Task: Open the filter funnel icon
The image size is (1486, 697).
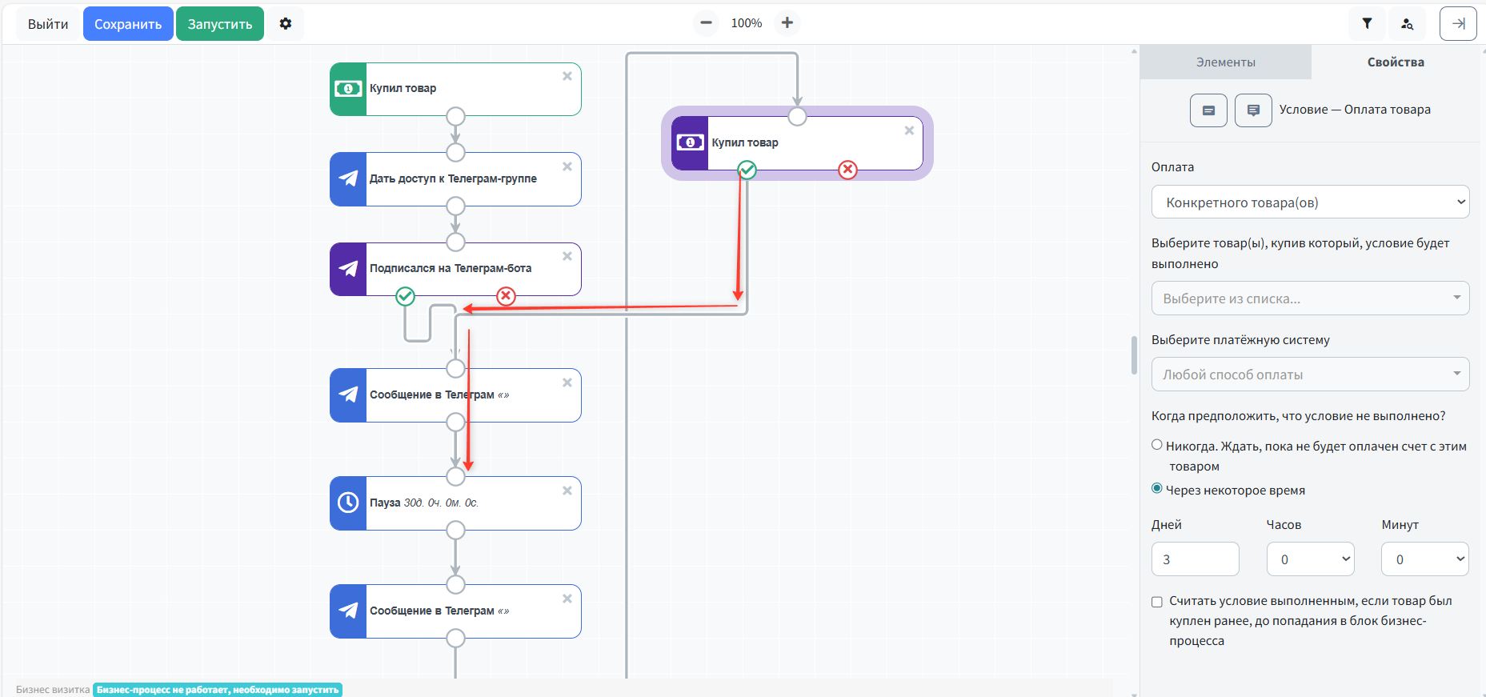Action: point(1367,24)
